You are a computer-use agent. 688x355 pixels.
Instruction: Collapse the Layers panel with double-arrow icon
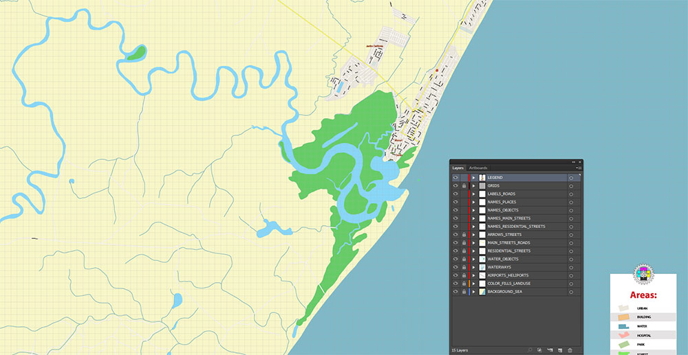pyautogui.click(x=574, y=162)
